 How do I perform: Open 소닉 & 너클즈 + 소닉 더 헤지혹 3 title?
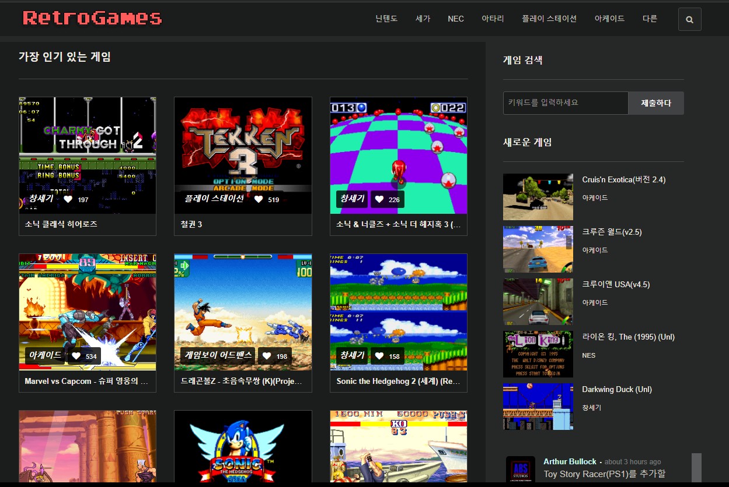[x=399, y=224]
